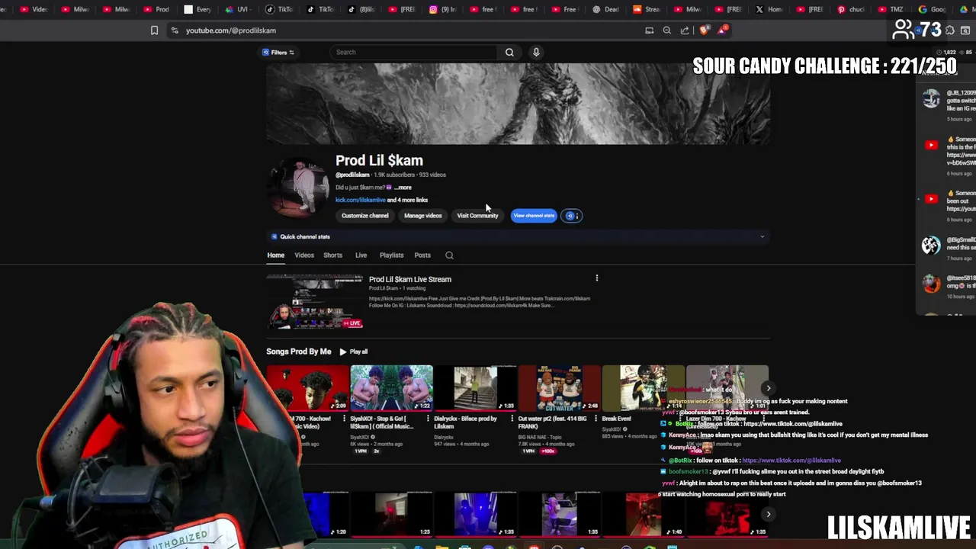Open the Songs Prod By Me playlist heading

(298, 352)
